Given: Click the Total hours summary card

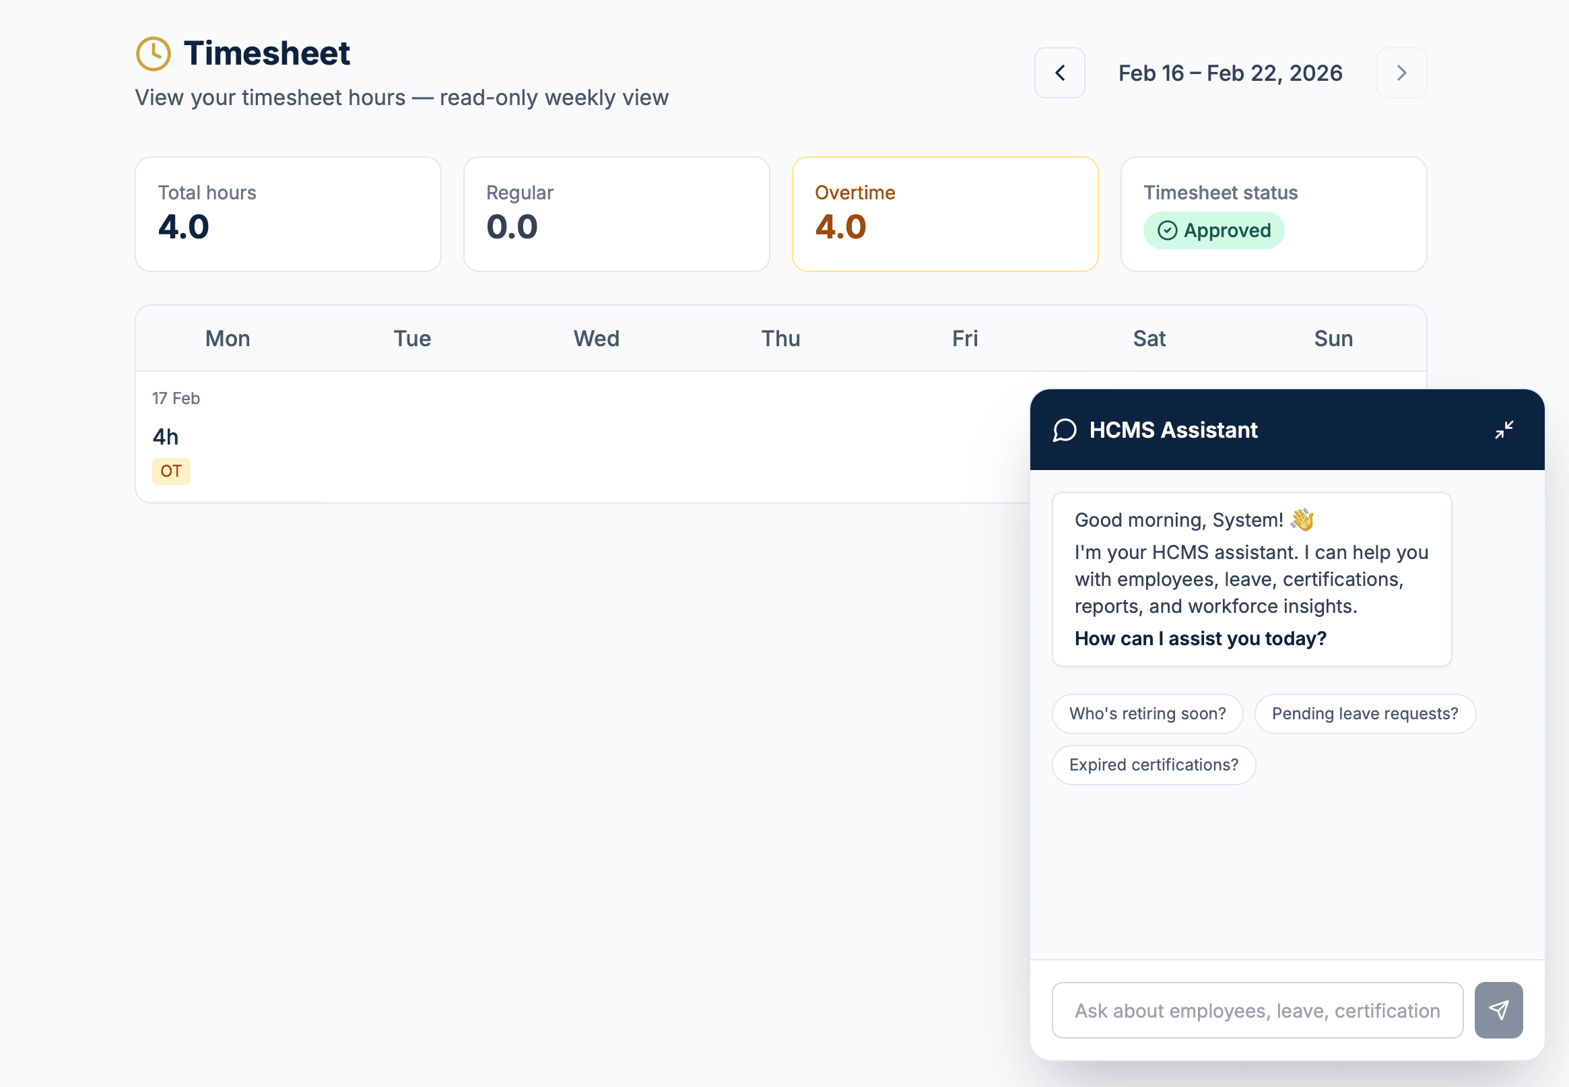Looking at the screenshot, I should click(x=288, y=214).
